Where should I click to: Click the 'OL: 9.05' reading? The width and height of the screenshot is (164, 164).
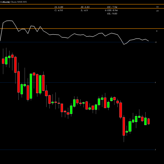pyautogui.click(x=112, y=14)
